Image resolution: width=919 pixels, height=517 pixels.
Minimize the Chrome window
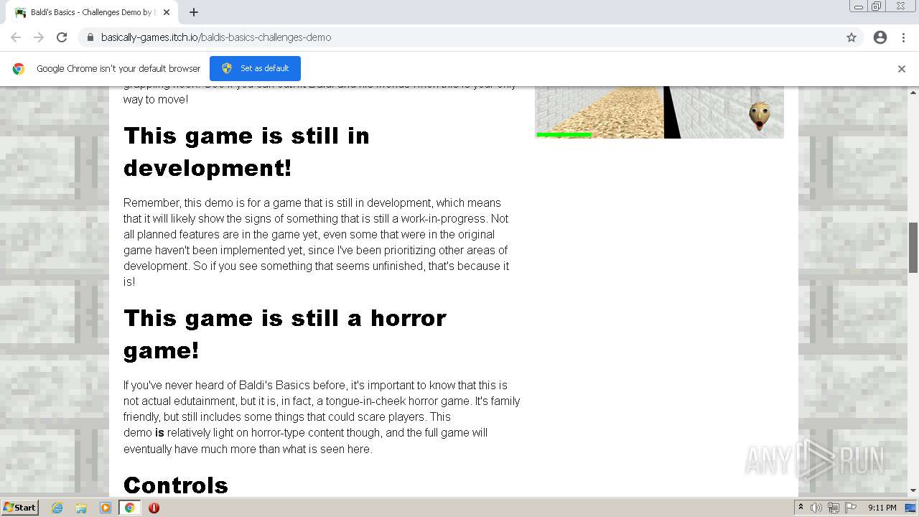tap(859, 6)
